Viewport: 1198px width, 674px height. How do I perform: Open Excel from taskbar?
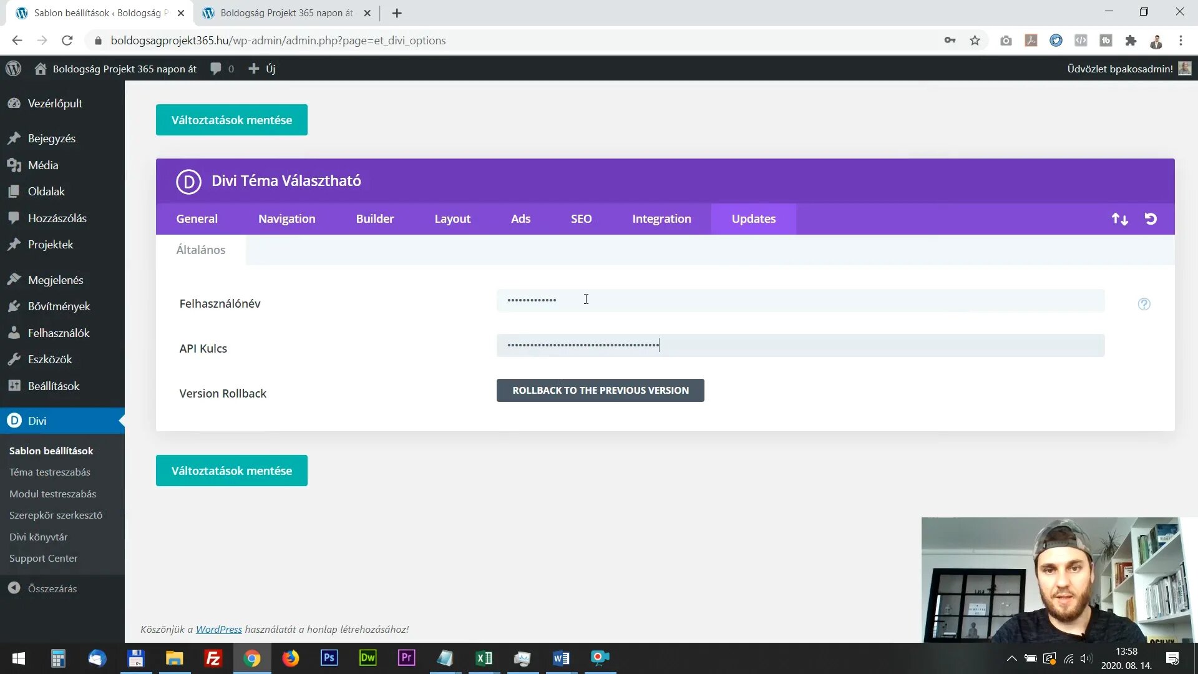pyautogui.click(x=484, y=658)
